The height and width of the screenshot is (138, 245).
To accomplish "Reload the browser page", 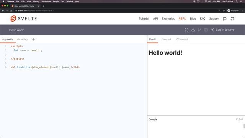I will [11, 11].
